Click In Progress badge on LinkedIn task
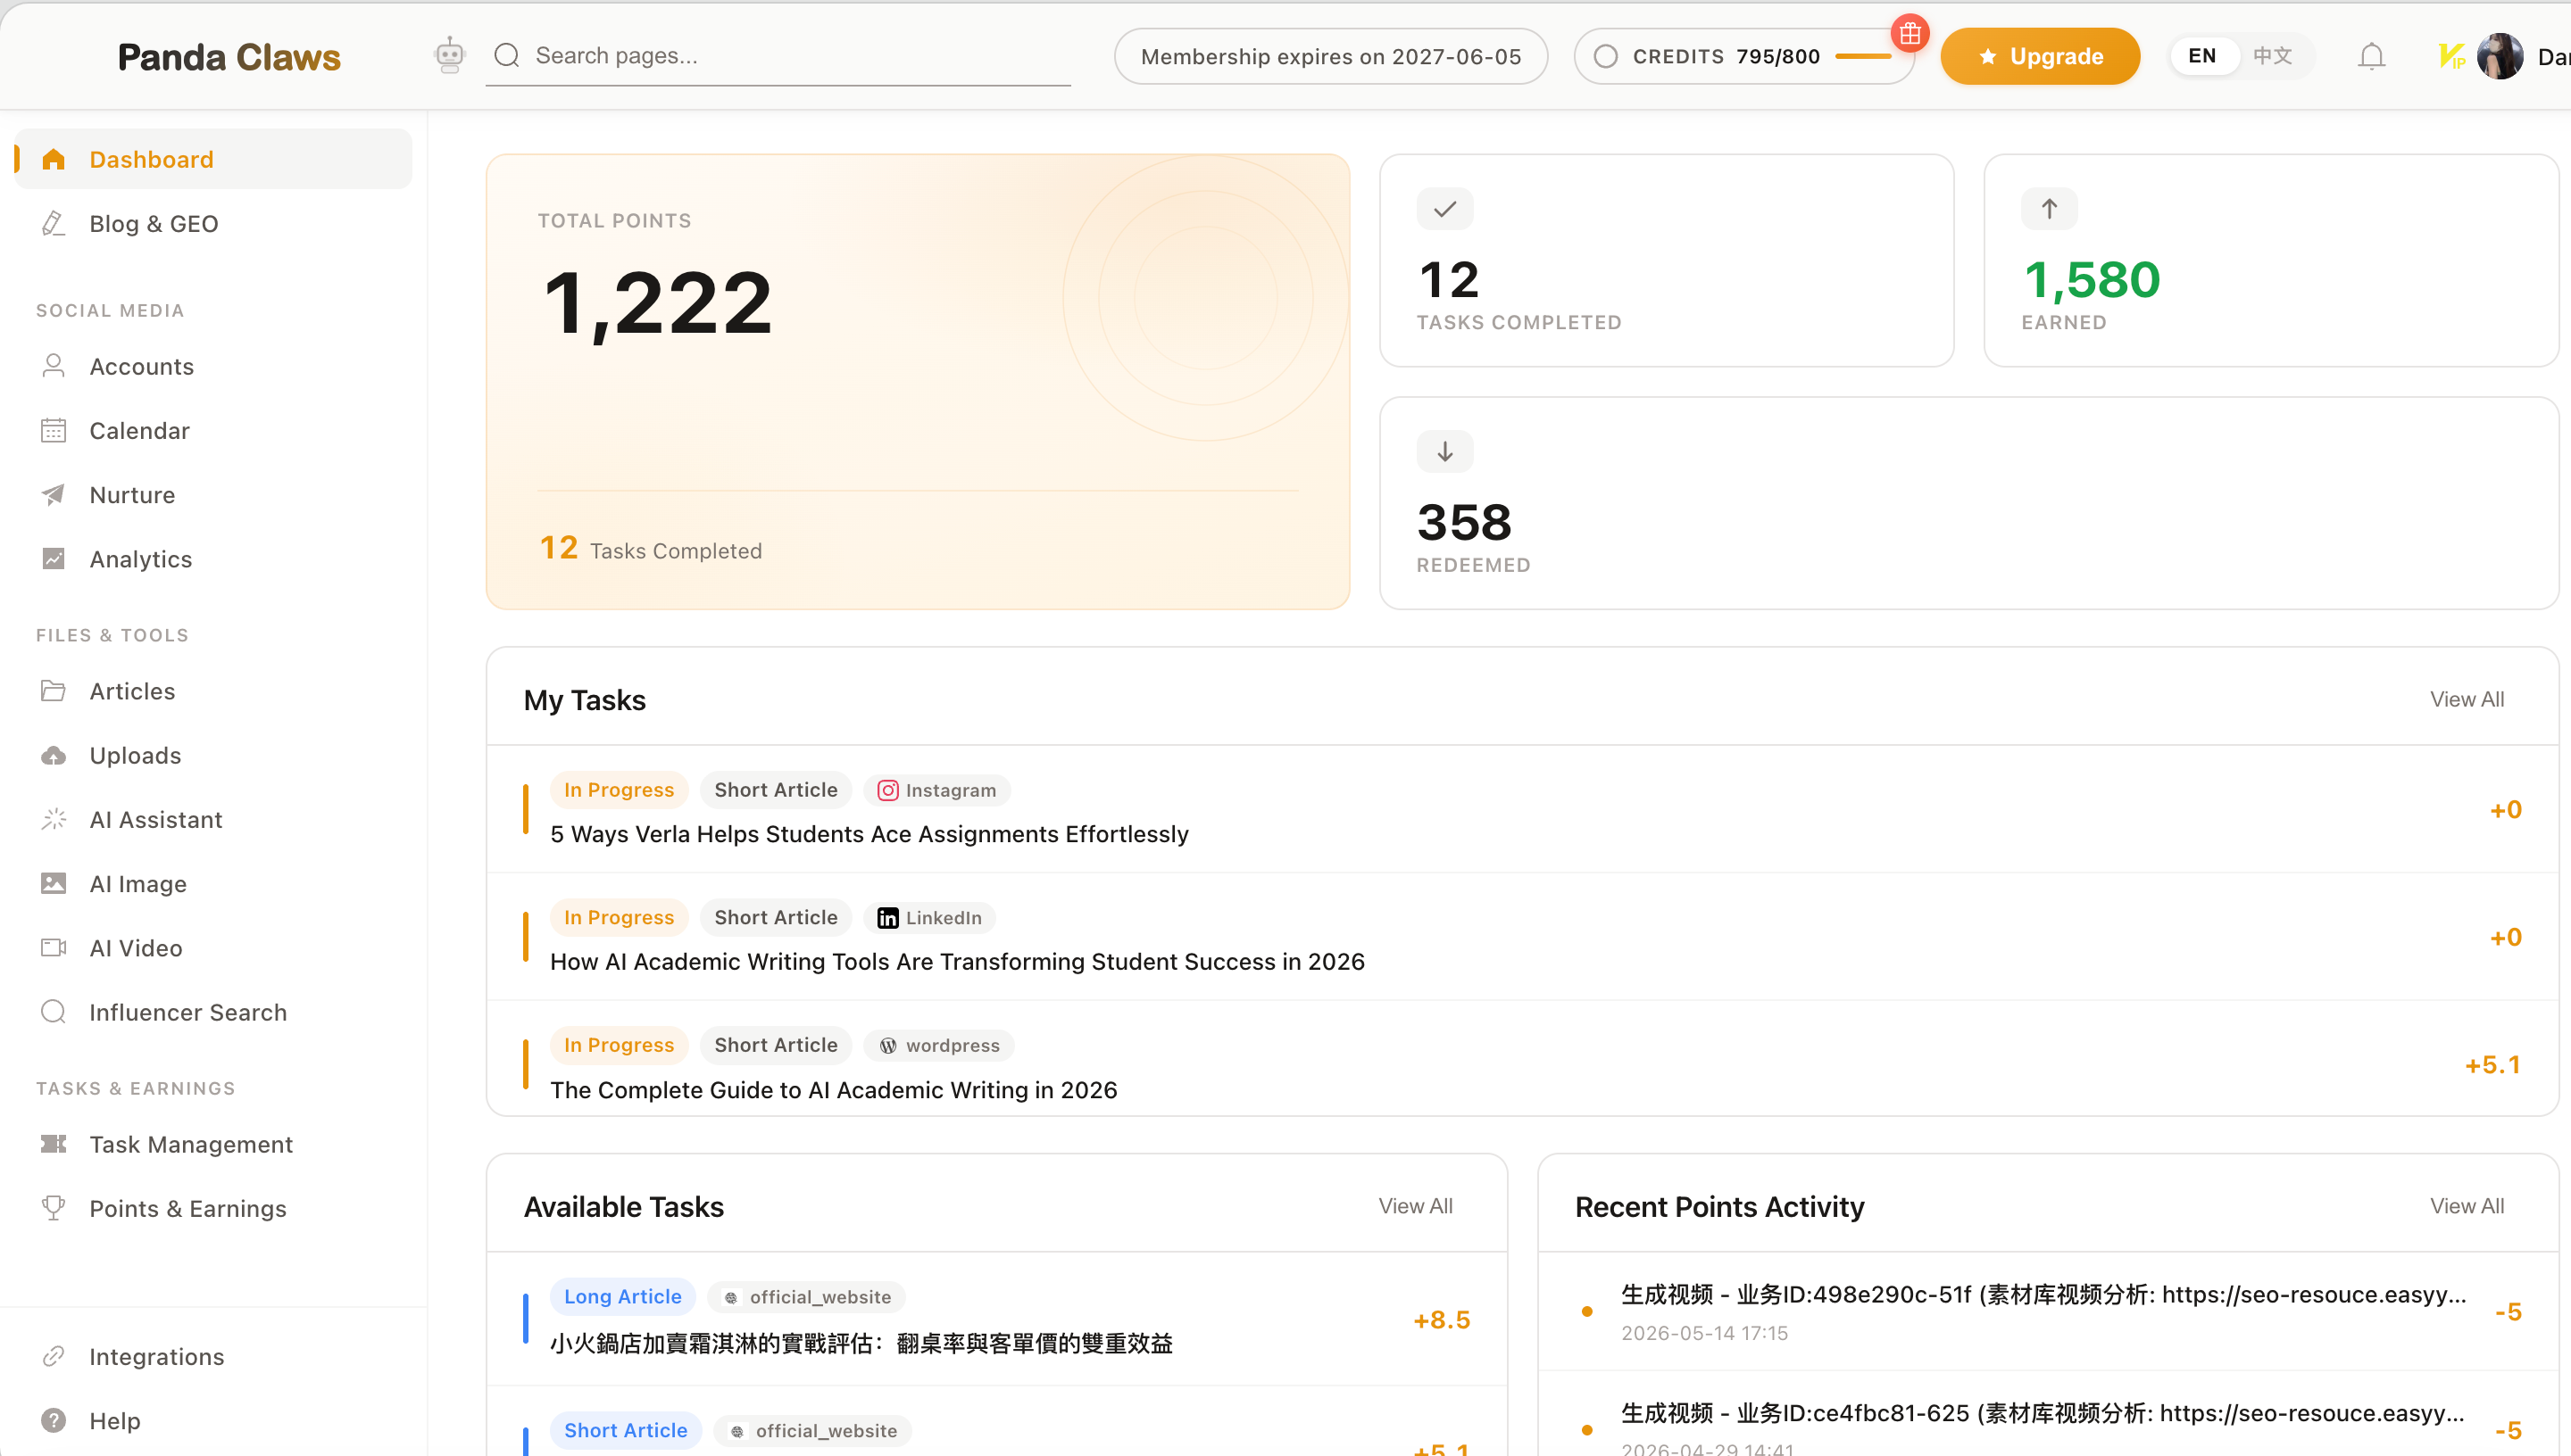This screenshot has height=1456, width=2571. click(x=620, y=918)
